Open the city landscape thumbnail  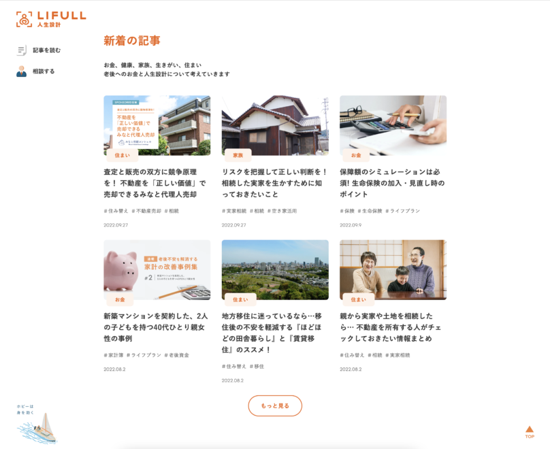(275, 270)
